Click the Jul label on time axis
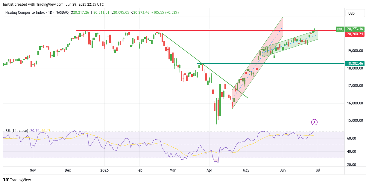The height and width of the screenshot is (185, 369). point(318,170)
